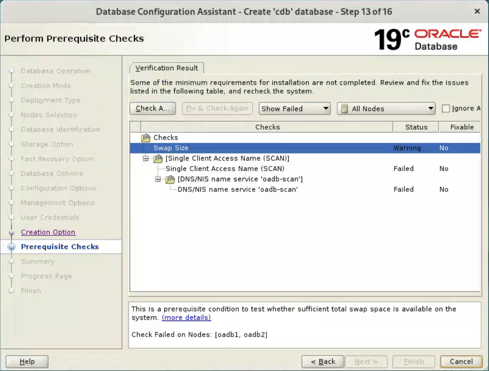Image resolution: width=489 pixels, height=371 pixels.
Task: Click the Configuration Options step
Action: click(x=58, y=188)
